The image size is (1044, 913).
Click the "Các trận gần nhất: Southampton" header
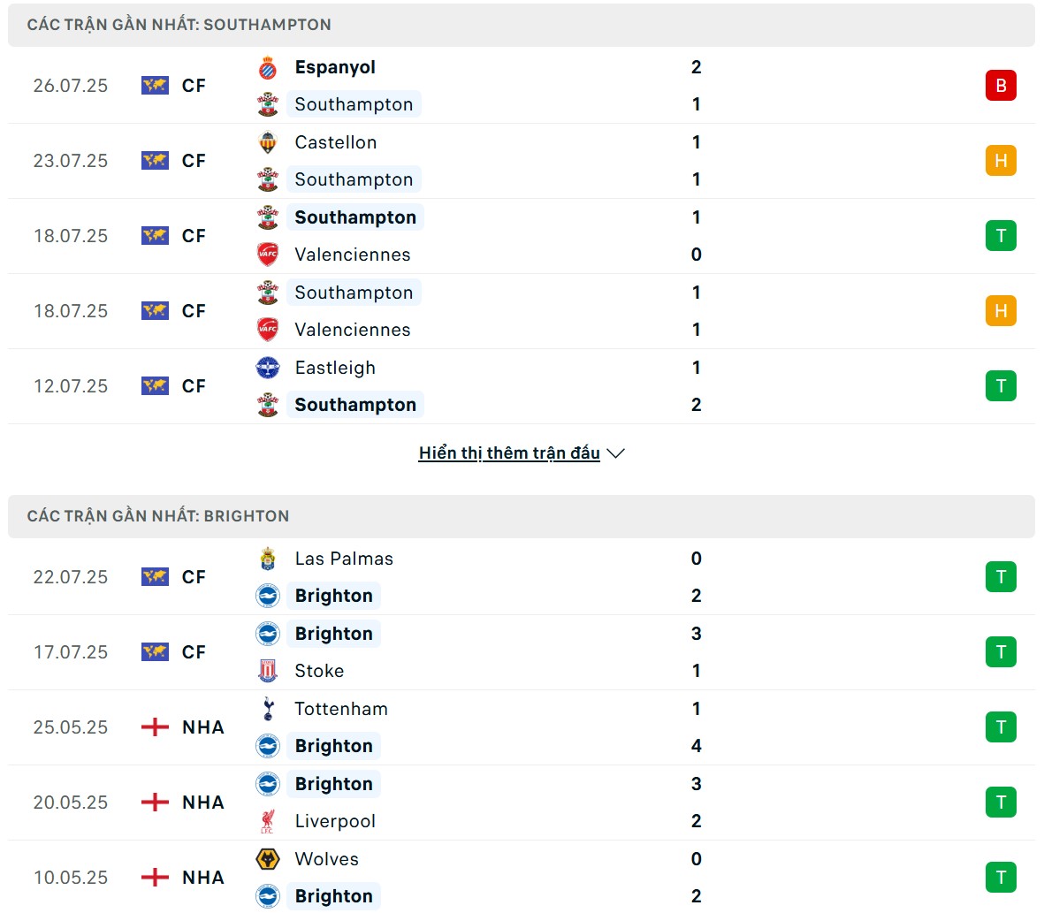[179, 25]
